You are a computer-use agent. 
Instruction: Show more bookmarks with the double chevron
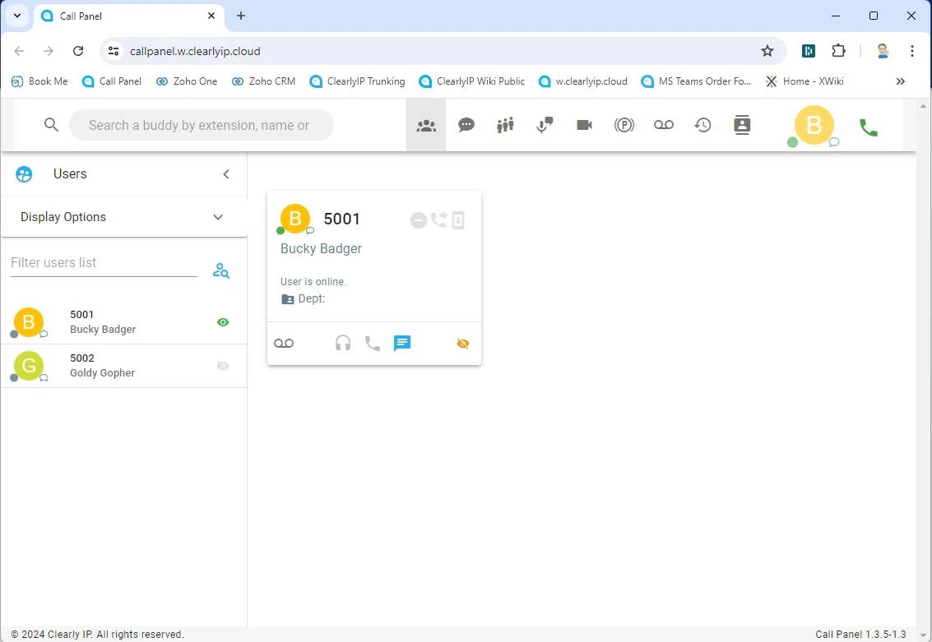[x=901, y=81]
